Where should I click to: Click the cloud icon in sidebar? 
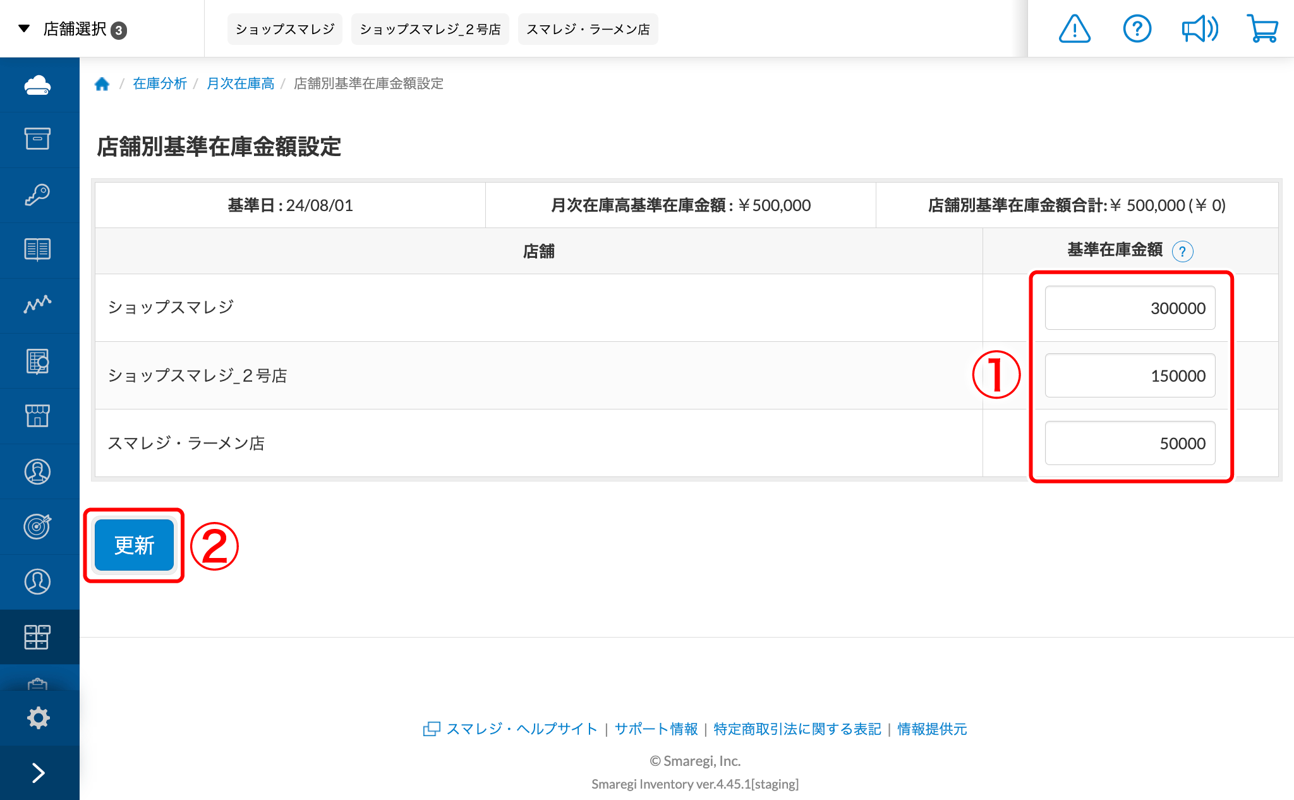point(38,85)
